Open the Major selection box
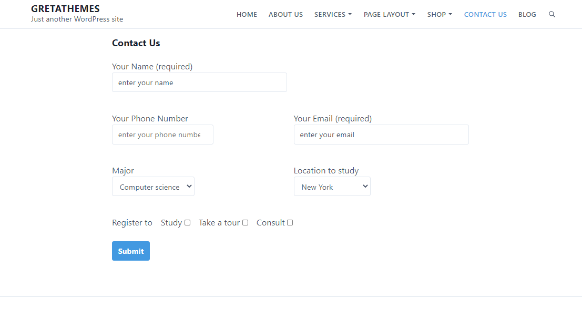 click(x=153, y=186)
